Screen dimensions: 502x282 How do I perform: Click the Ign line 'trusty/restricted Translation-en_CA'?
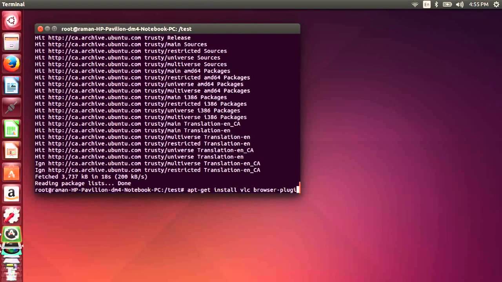point(147,170)
